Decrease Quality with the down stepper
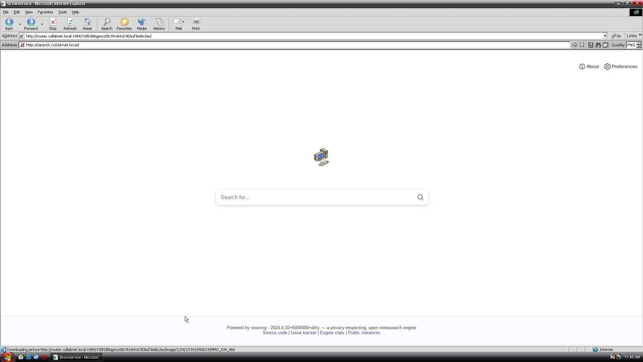This screenshot has width=643, height=362. [639, 47]
